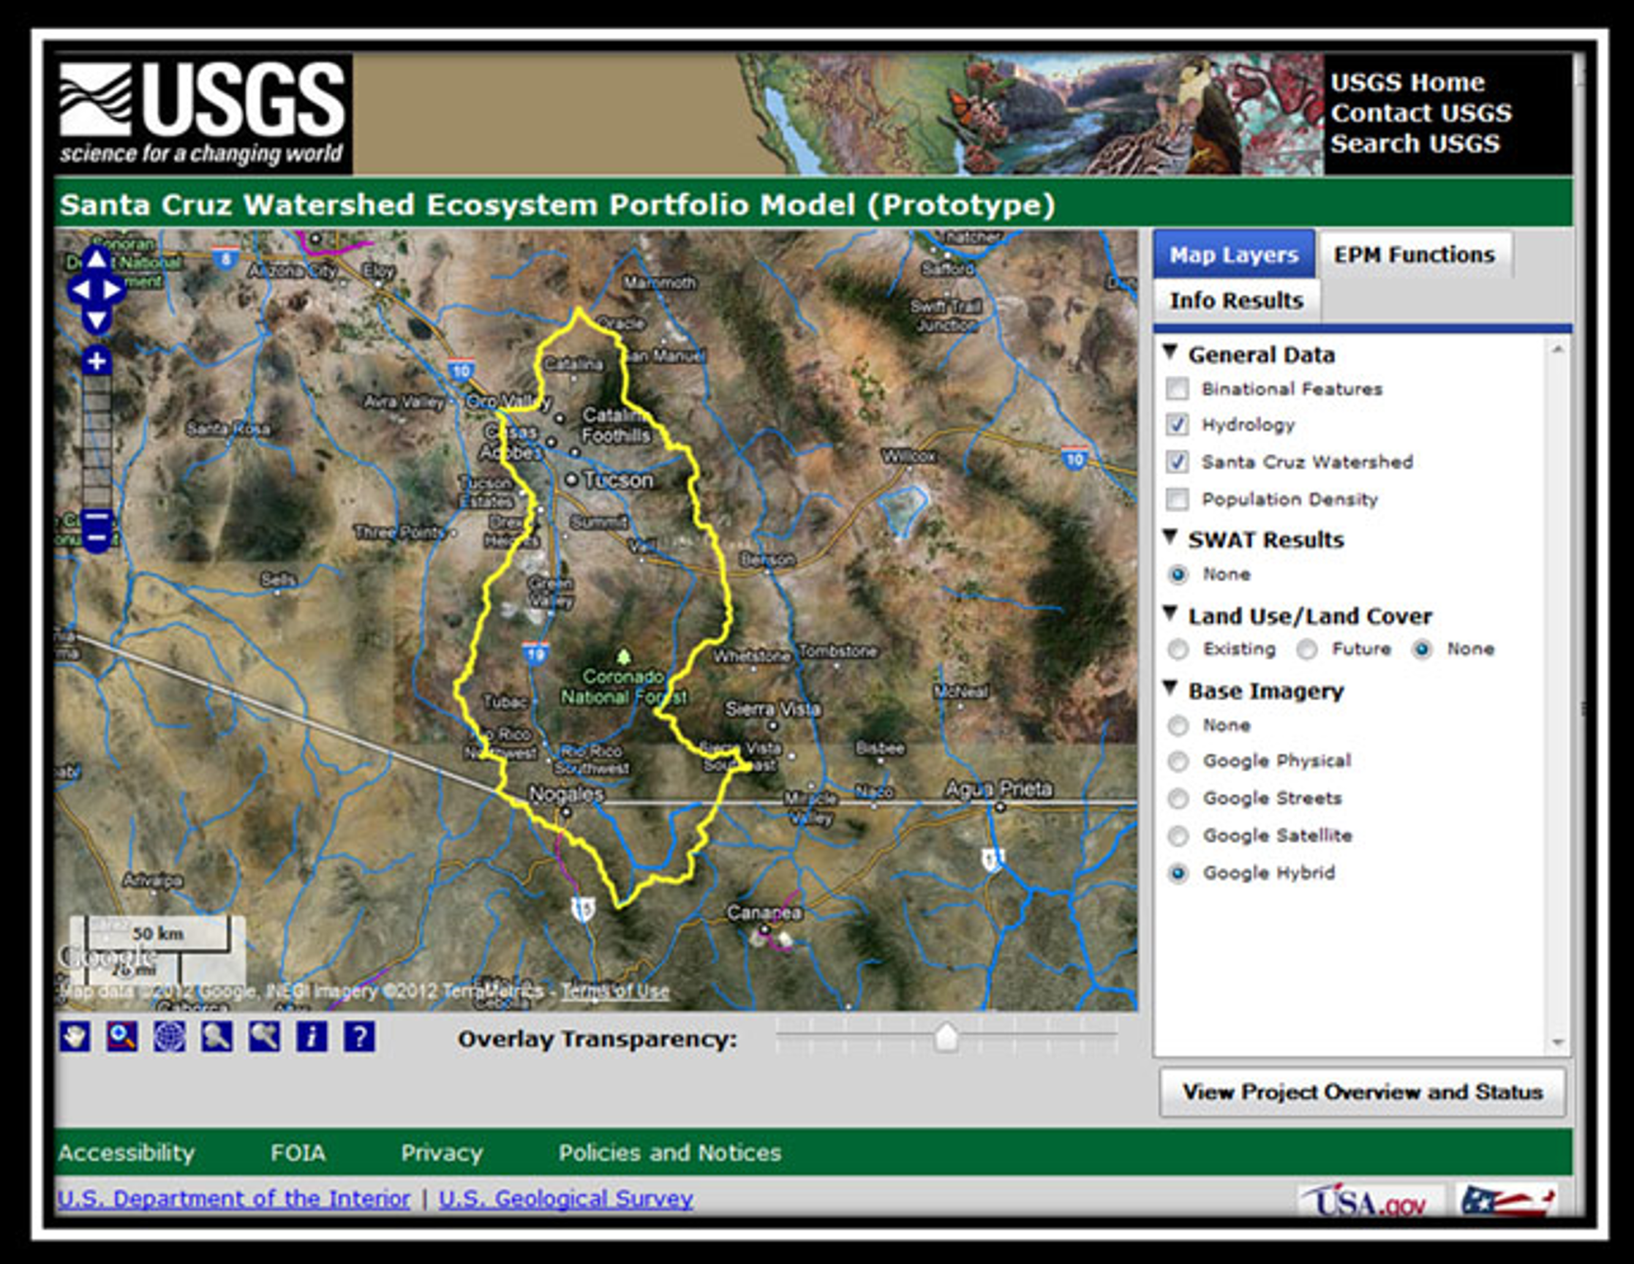
Task: Open the Info Results tab
Action: pyautogui.click(x=1236, y=300)
